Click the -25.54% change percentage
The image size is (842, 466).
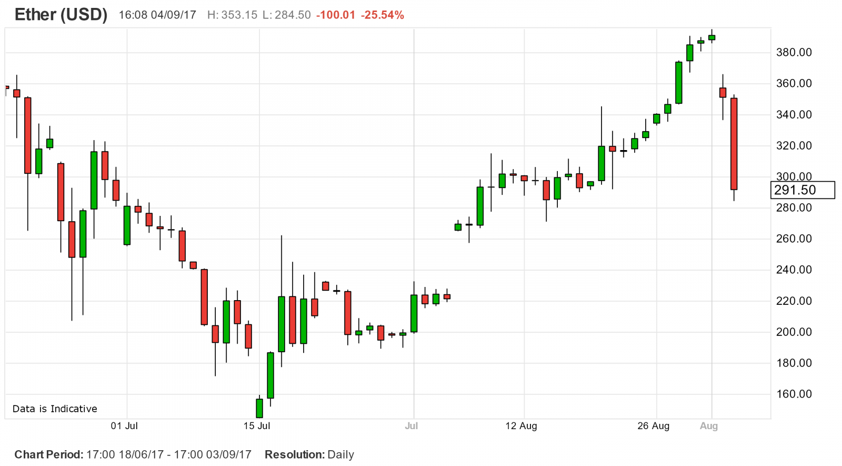coord(382,15)
